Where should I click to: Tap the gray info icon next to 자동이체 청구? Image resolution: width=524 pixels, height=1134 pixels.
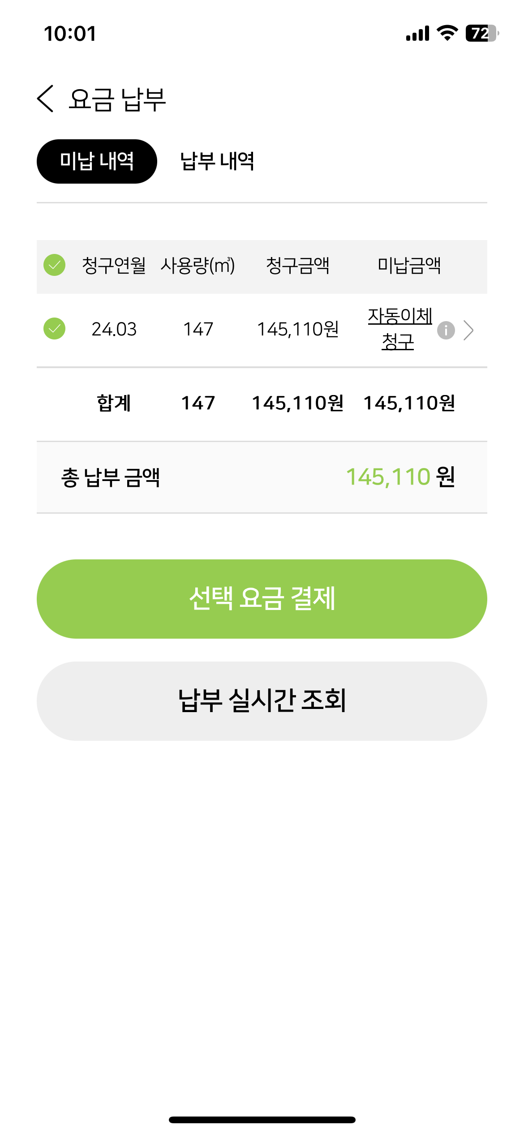point(446,331)
